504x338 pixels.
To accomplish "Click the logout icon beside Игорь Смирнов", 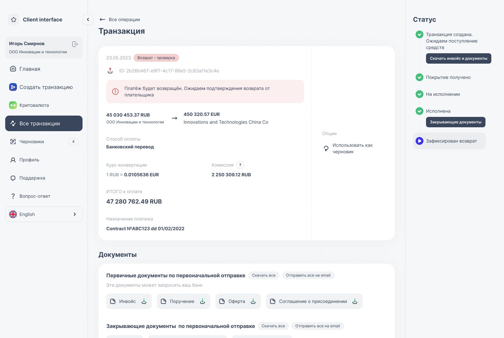I will [x=75, y=44].
